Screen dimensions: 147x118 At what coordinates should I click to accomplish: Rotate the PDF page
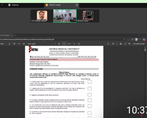[74, 44]
